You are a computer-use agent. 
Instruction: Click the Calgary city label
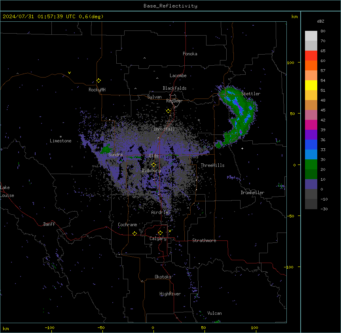(158, 238)
